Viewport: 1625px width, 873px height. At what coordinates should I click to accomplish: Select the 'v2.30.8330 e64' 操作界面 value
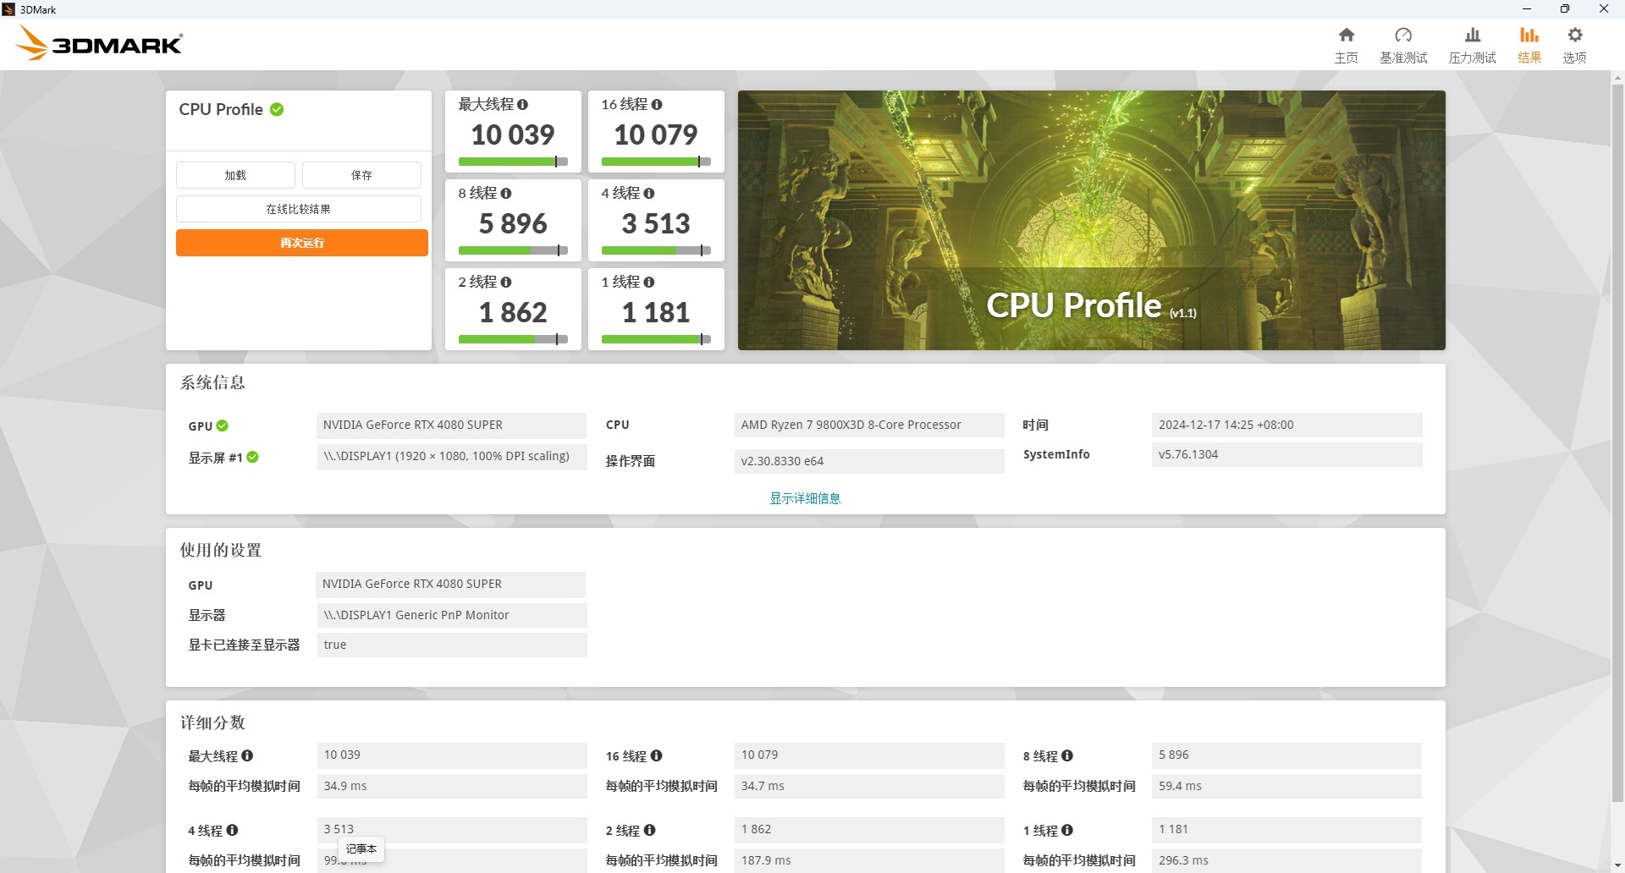869,461
